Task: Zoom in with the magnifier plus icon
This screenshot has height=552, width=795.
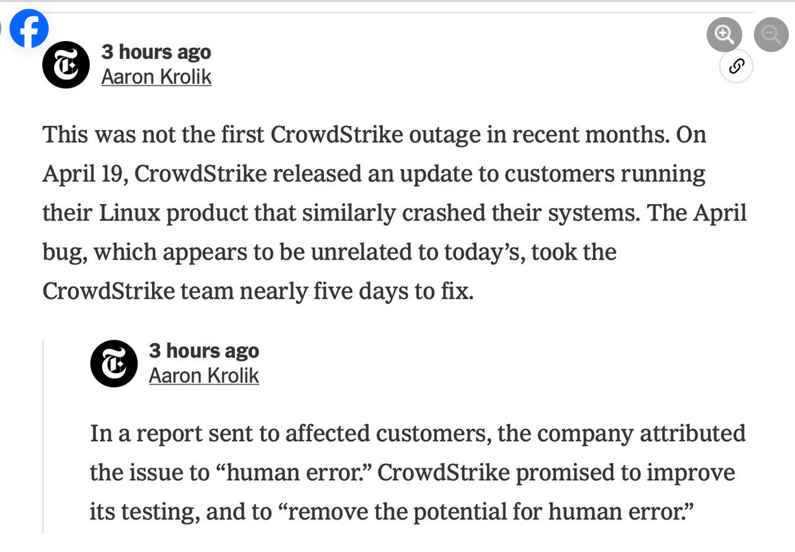Action: coord(724,34)
